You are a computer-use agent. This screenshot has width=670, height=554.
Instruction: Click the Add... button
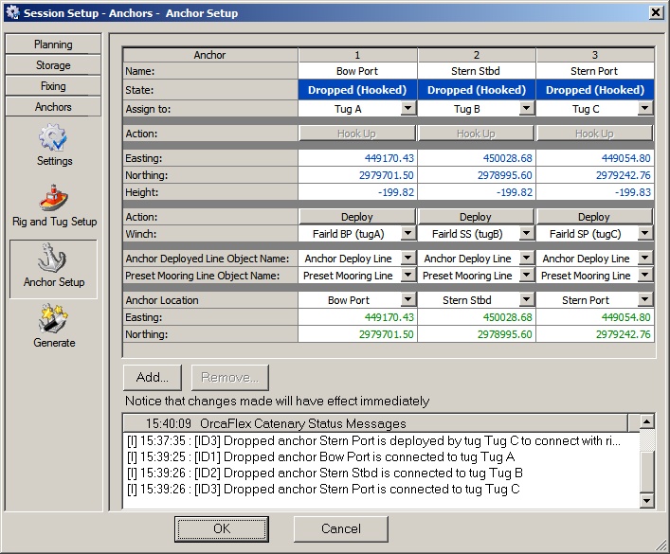click(x=153, y=377)
